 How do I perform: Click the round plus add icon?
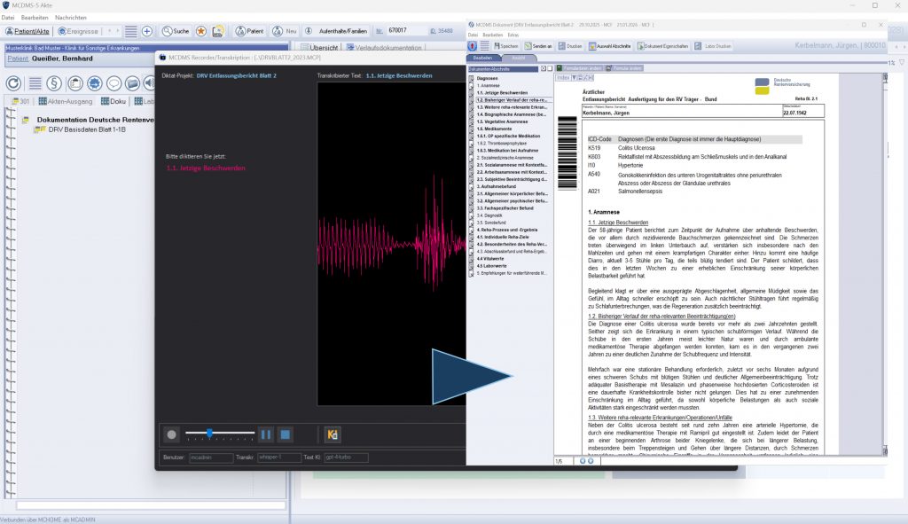pyautogui.click(x=147, y=30)
